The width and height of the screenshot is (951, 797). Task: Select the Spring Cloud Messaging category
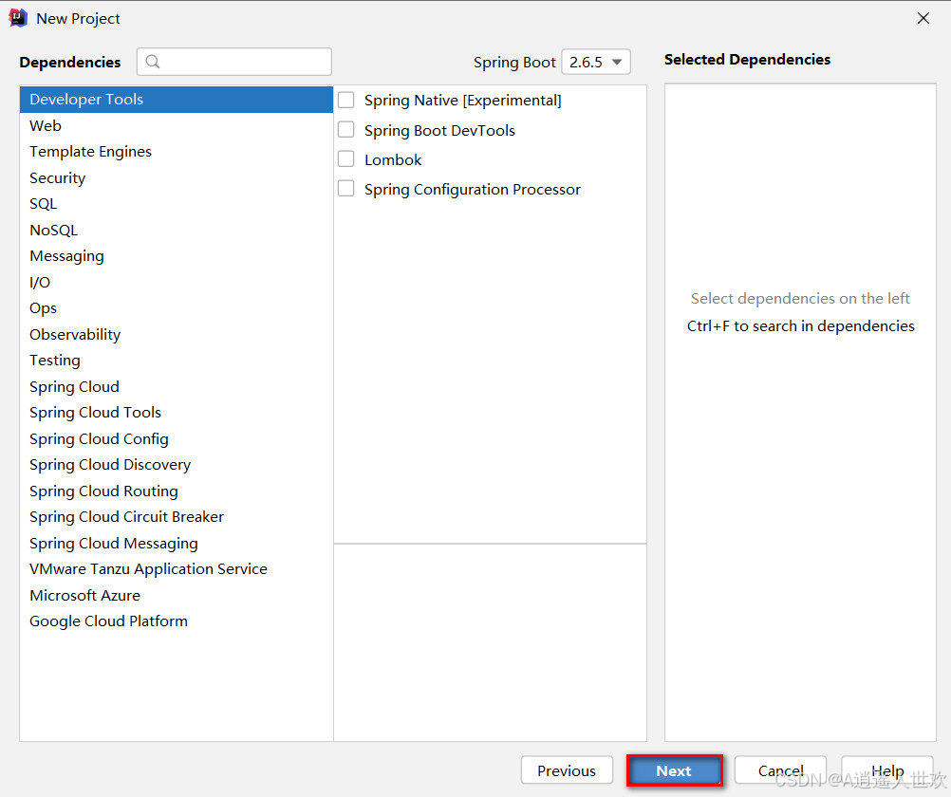[177, 543]
